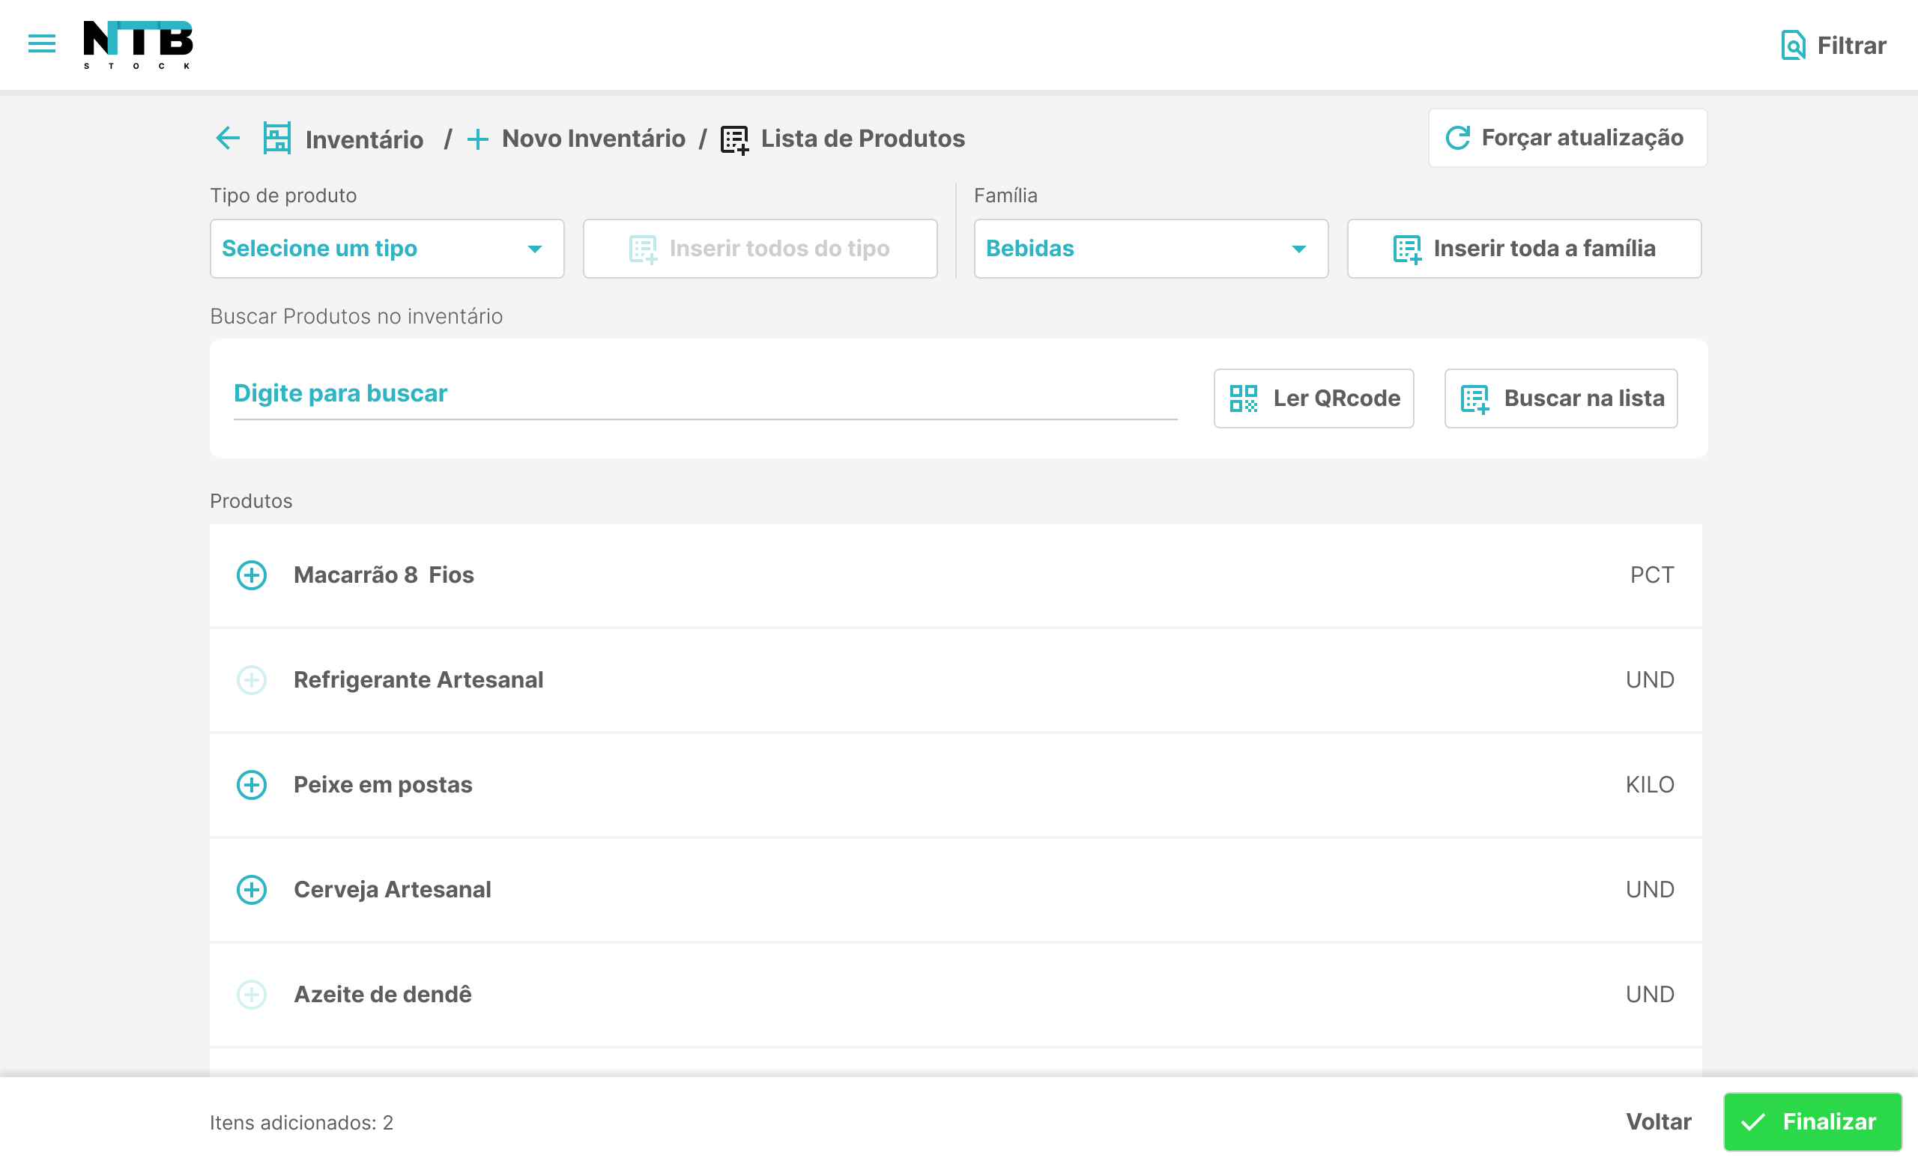Navigate to Inventário in the breadcrumb

click(x=364, y=139)
